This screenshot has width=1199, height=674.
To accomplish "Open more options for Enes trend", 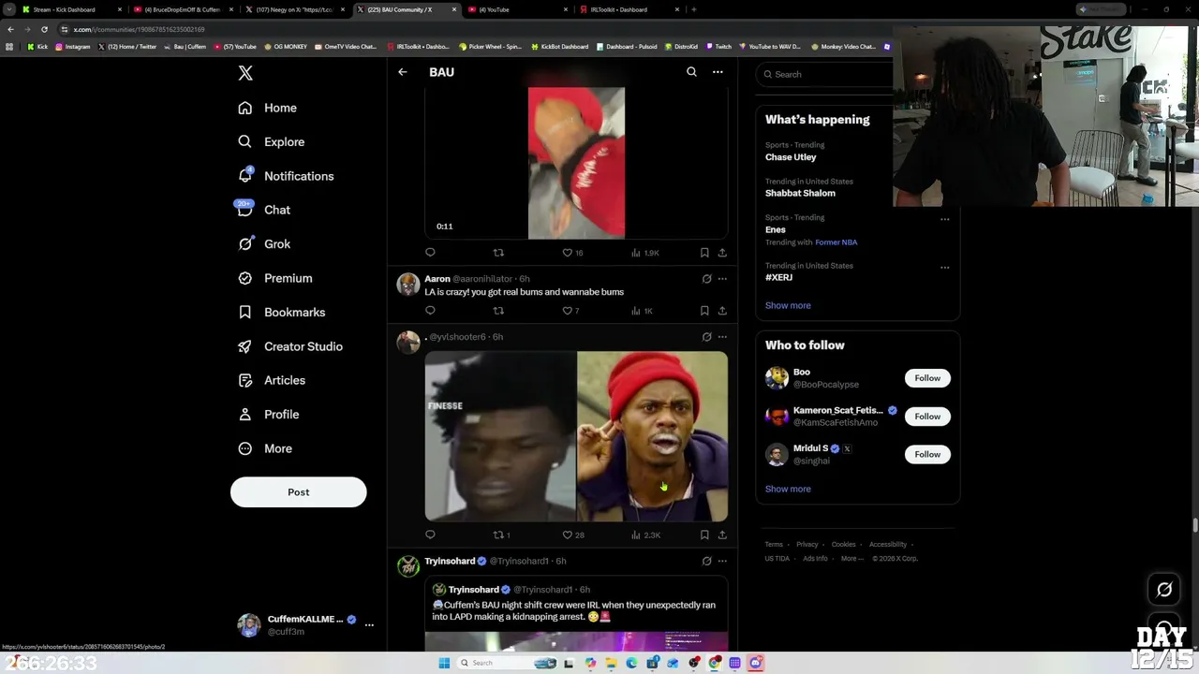I will coord(944,220).
